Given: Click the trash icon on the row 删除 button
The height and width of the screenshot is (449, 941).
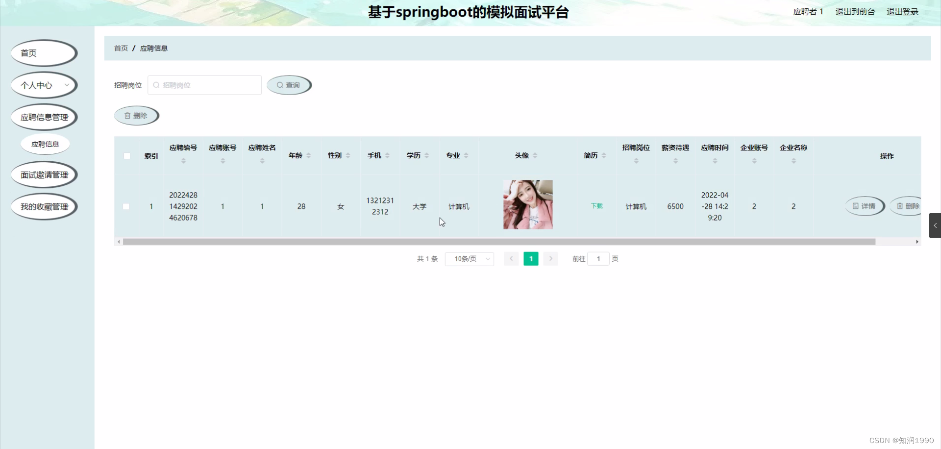Looking at the screenshot, I should coord(901,206).
